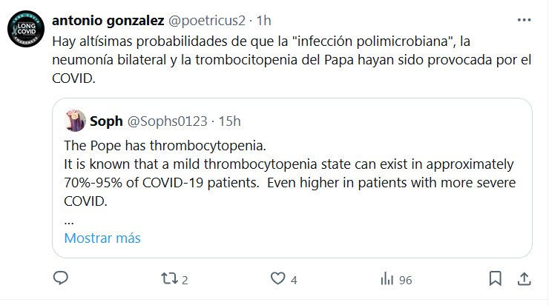549x305 pixels.
Task: Click Soph's name in quoted tweet
Action: coord(106,120)
